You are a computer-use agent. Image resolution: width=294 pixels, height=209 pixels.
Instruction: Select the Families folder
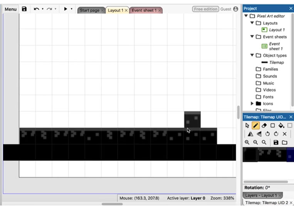[270, 69]
